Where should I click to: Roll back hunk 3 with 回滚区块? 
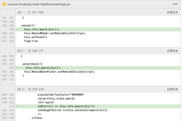pos(172,89)
